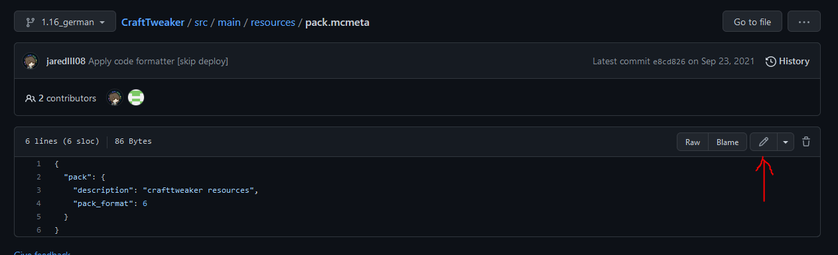The image size is (838, 255).
Task: Expand the edit options caret dropdown
Action: 786,142
